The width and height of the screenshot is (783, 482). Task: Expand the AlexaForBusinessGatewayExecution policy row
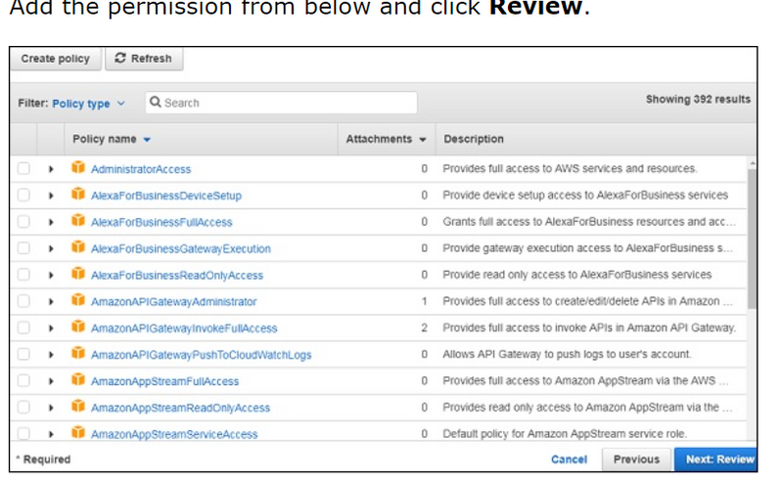point(51,248)
